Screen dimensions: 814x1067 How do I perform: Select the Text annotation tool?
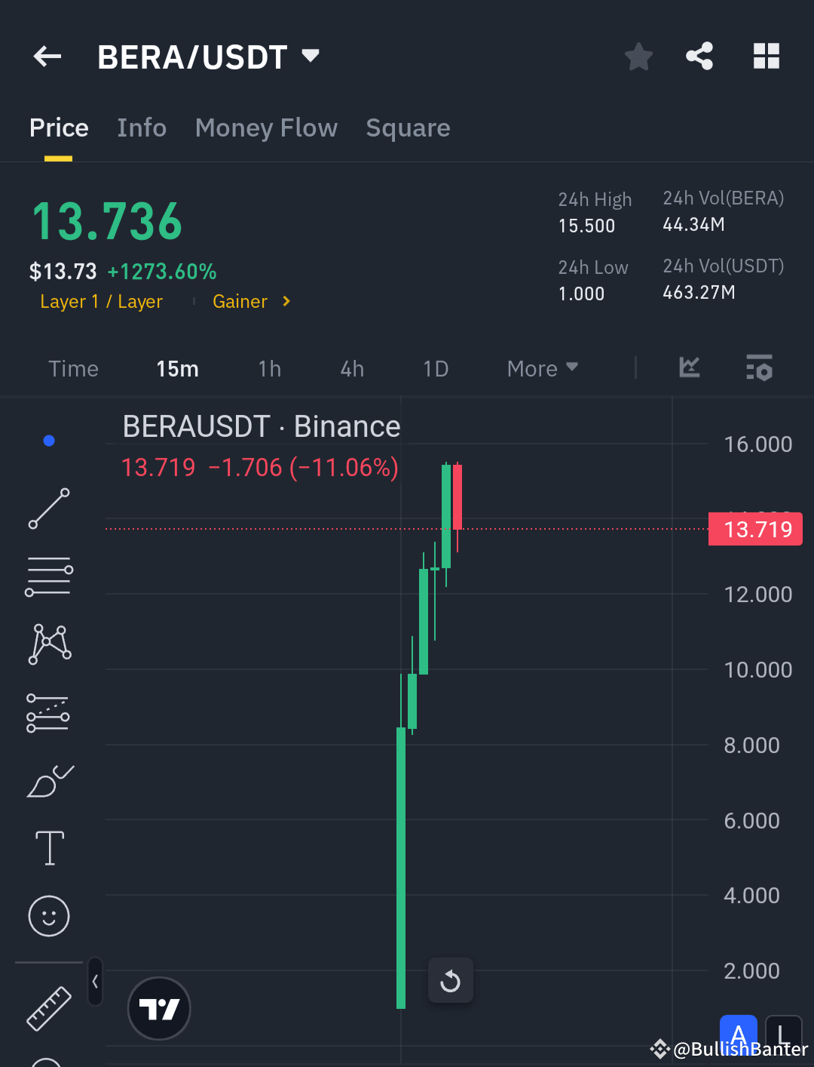point(48,847)
